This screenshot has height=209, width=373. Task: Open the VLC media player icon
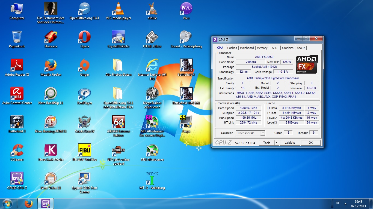118,9
